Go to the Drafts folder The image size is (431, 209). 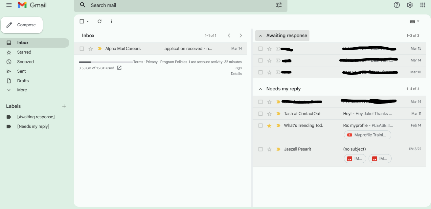tap(23, 81)
